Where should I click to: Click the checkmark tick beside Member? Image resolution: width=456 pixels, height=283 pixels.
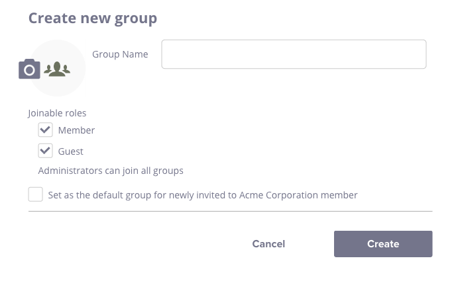pos(45,130)
